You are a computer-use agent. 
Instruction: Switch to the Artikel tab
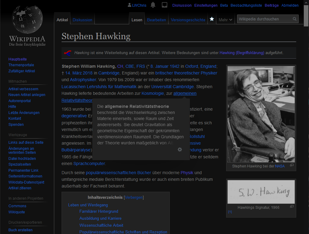62,20
